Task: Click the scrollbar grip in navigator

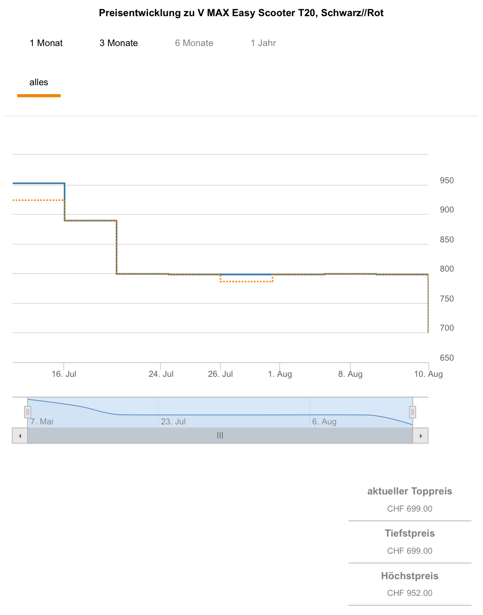Action: 220,436
